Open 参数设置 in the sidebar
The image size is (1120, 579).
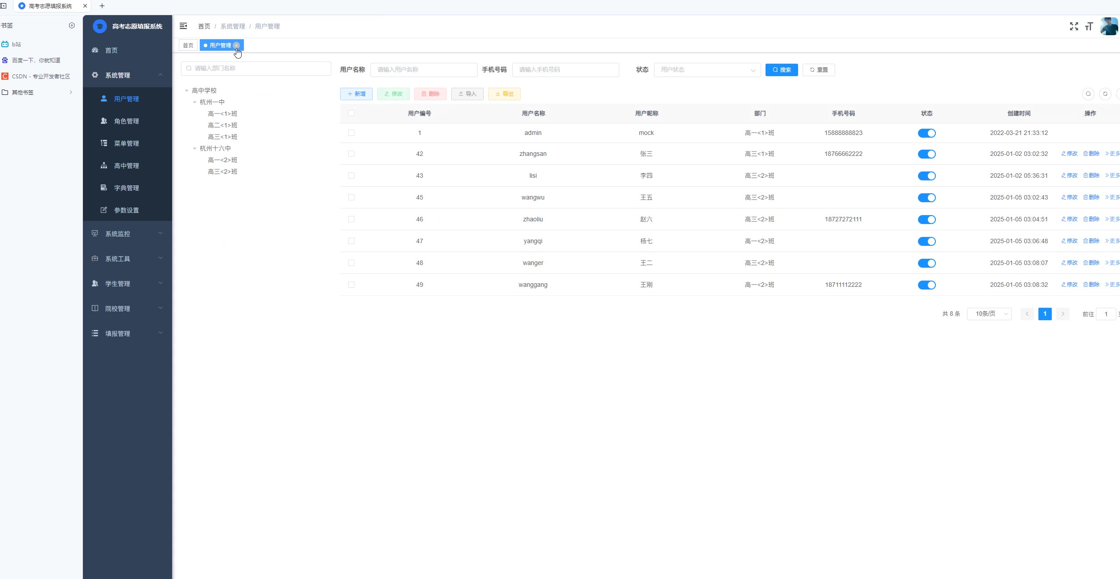coord(128,210)
